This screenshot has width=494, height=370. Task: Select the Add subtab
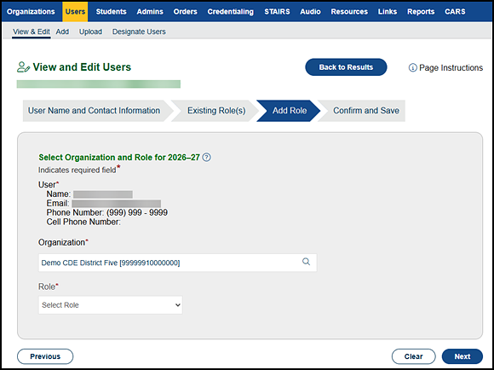tap(62, 32)
